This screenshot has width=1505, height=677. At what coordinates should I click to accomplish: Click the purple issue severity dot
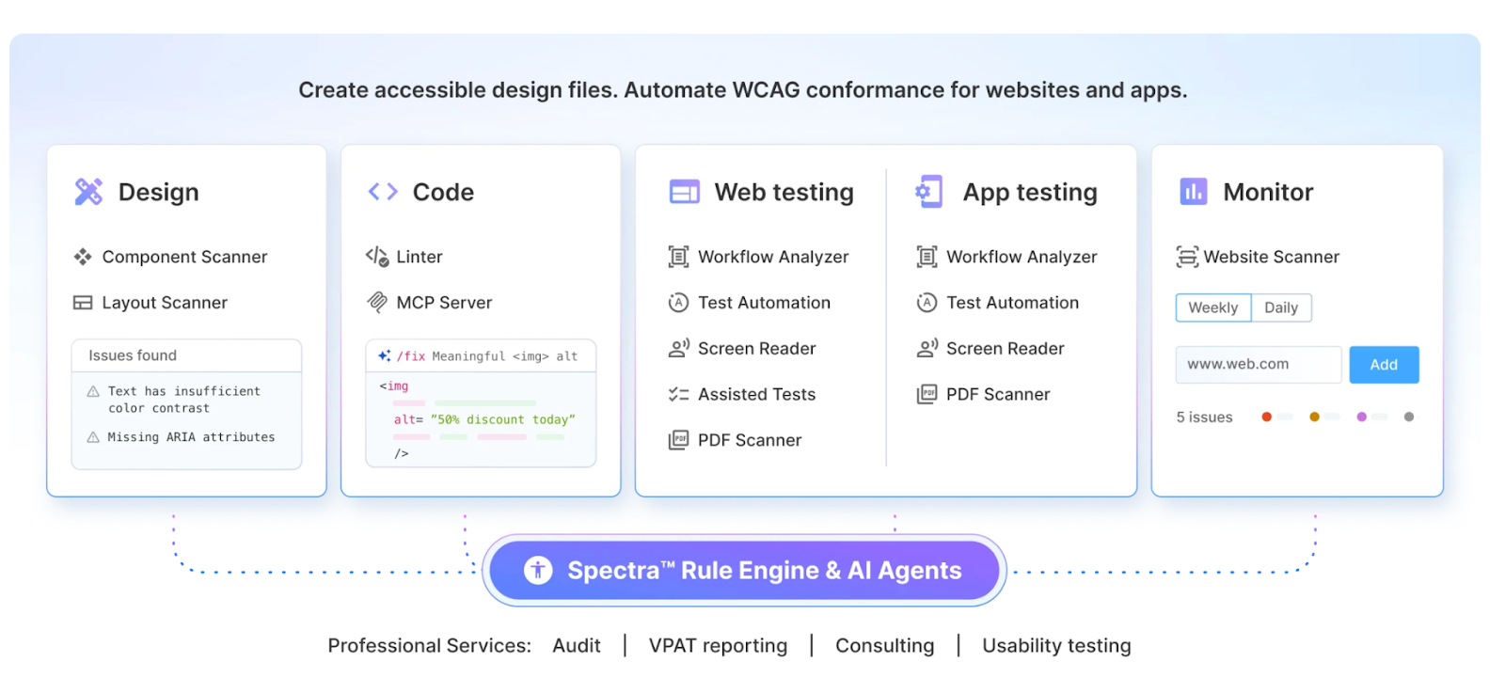point(1361,417)
